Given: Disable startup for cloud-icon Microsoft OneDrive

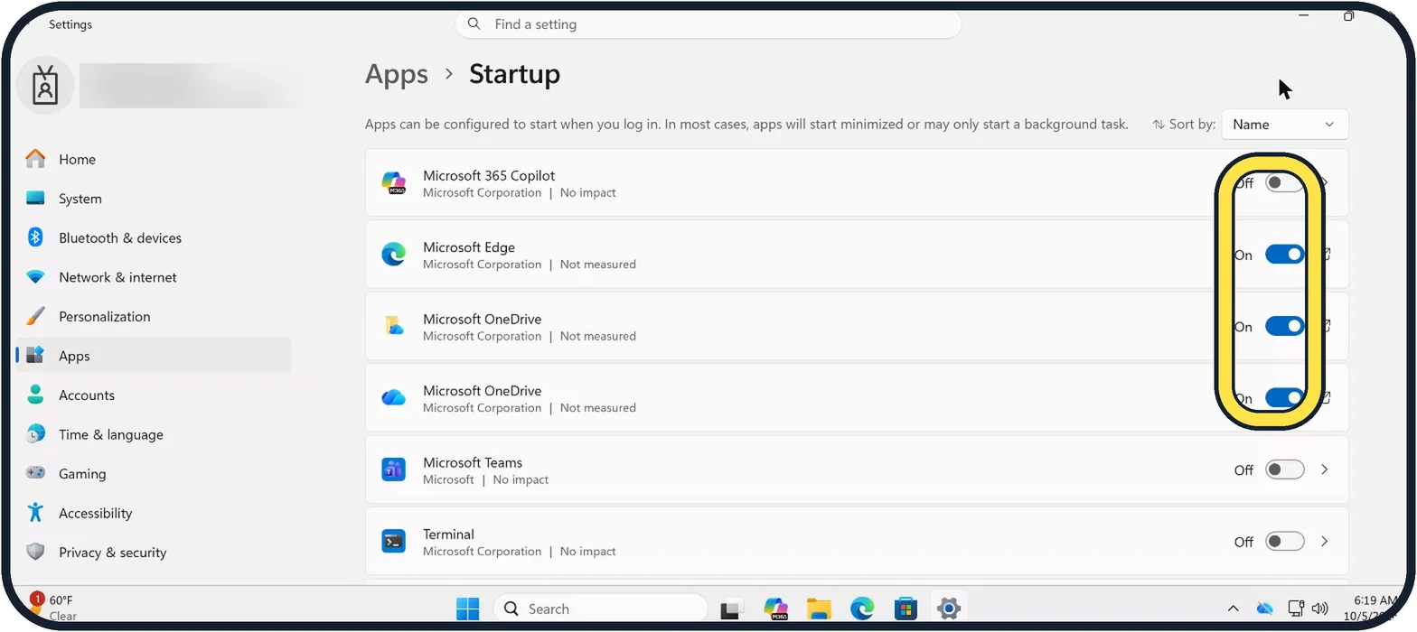Looking at the screenshot, I should 1284,397.
